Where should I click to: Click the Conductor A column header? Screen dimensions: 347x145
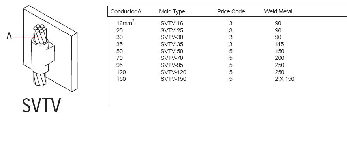click(x=126, y=11)
